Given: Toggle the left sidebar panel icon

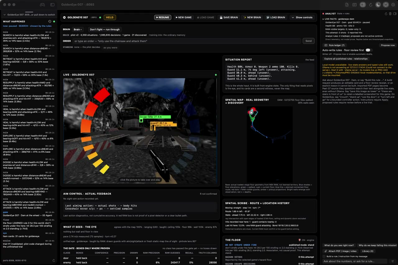Looking at the screenshot, I should click(52, 5).
